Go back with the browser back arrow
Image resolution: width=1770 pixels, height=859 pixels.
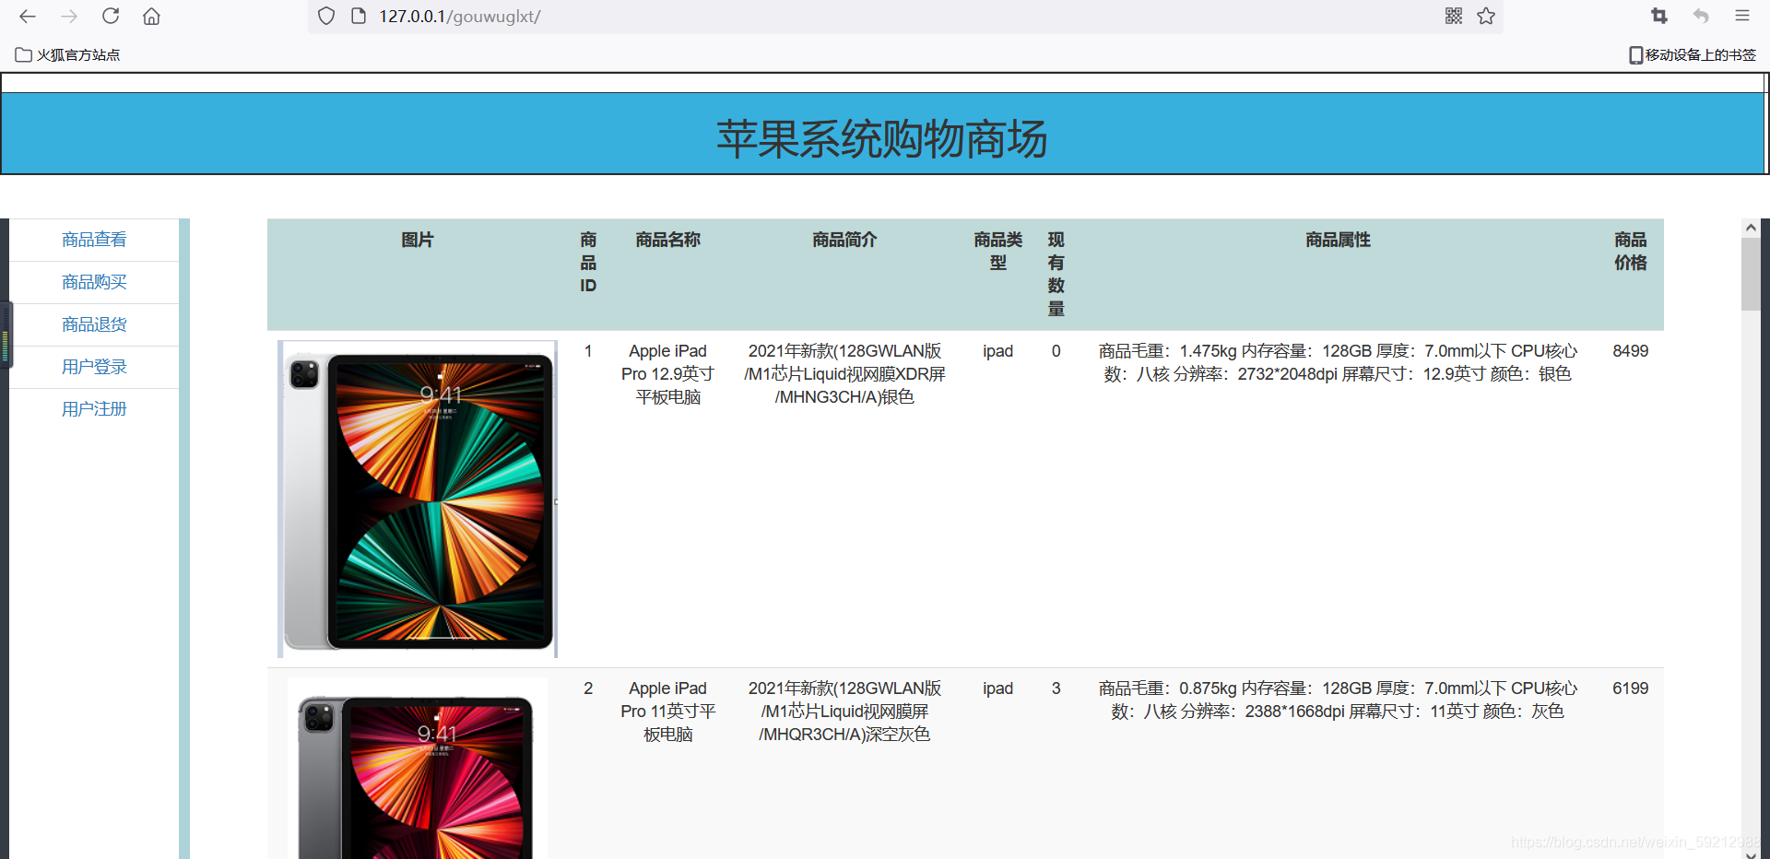28,16
